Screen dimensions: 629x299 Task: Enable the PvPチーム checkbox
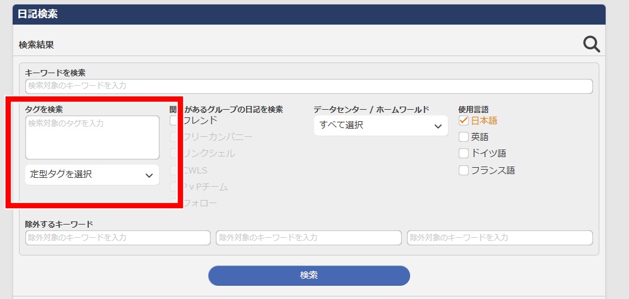coord(175,186)
